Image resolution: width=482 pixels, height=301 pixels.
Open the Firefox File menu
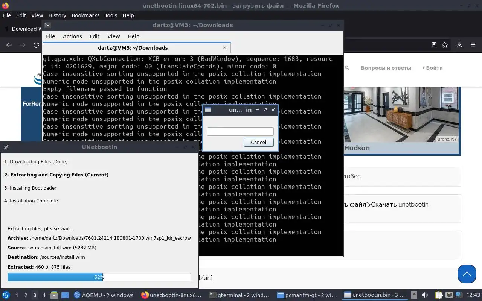click(6, 15)
